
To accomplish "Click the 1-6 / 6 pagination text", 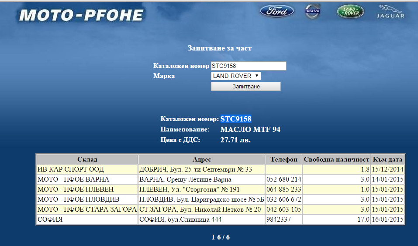I will 220,237.
